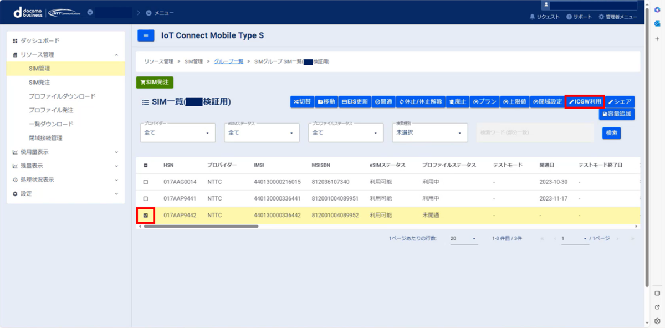Click the 閉域設定 button
665x328 pixels.
point(547,102)
